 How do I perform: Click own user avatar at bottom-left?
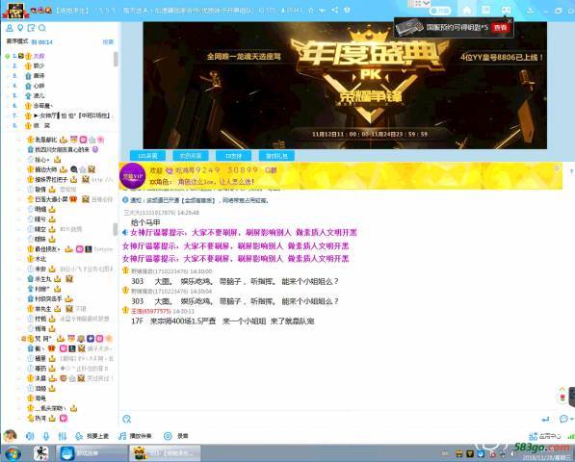(10, 436)
